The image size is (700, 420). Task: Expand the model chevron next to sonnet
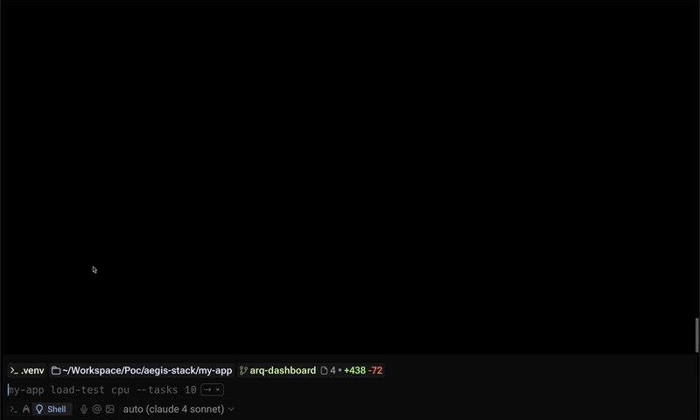pos(231,409)
